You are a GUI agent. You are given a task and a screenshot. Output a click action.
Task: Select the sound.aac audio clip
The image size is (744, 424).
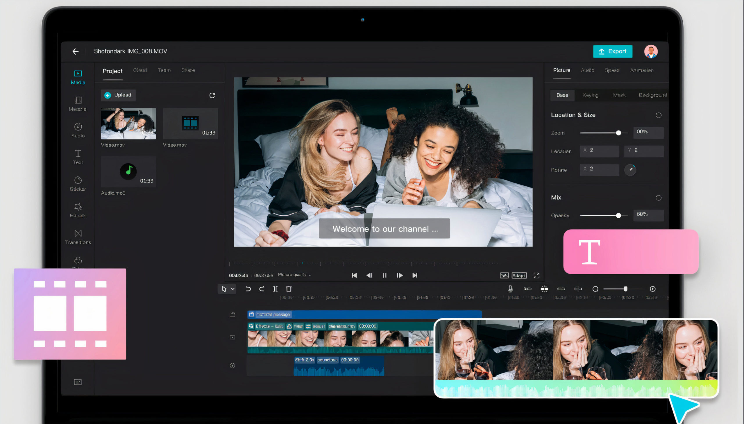[x=339, y=366]
